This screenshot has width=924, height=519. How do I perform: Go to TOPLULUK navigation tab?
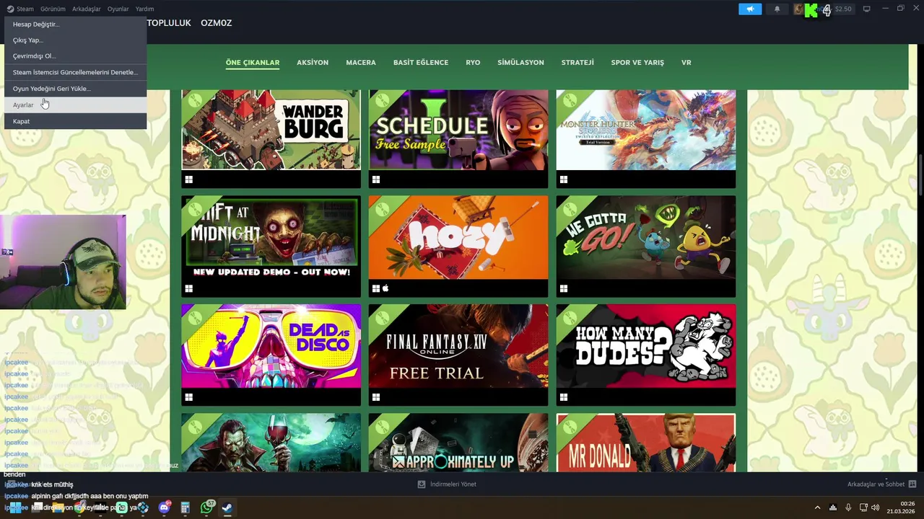point(169,23)
